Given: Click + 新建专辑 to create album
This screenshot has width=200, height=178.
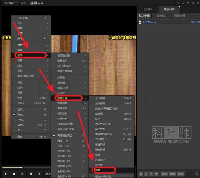Looking at the screenshot, I should [x=178, y=16].
